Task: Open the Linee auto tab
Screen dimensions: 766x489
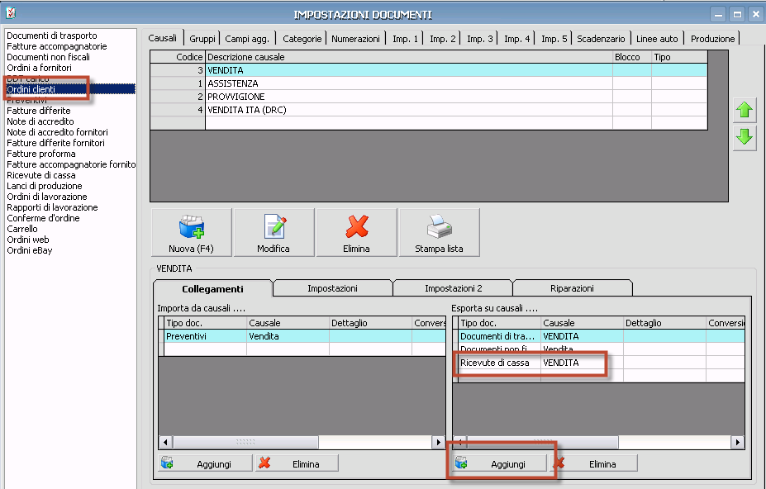Action: [657, 39]
